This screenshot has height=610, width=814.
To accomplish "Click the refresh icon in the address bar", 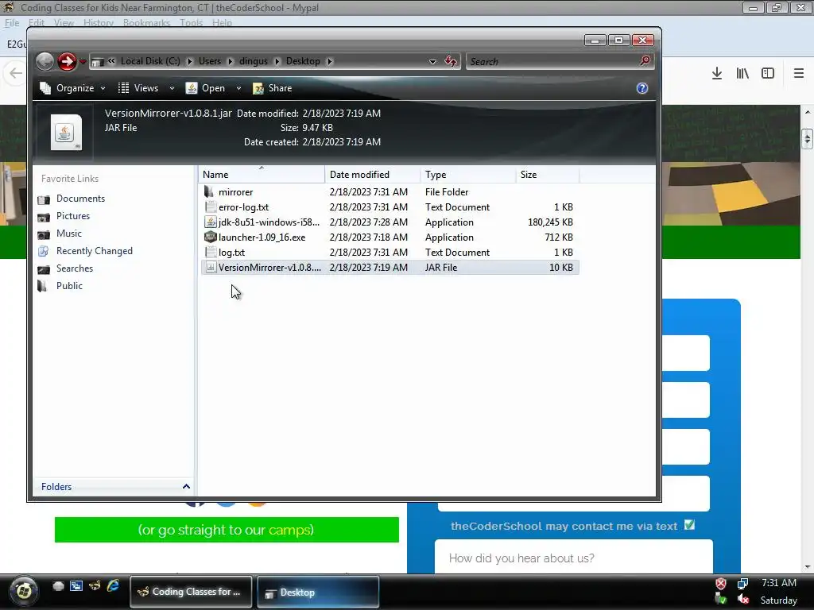I will click(451, 61).
